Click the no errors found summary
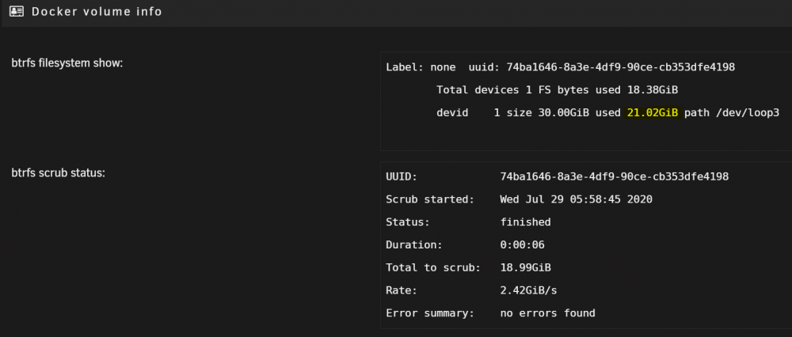792x337 pixels. 547,313
